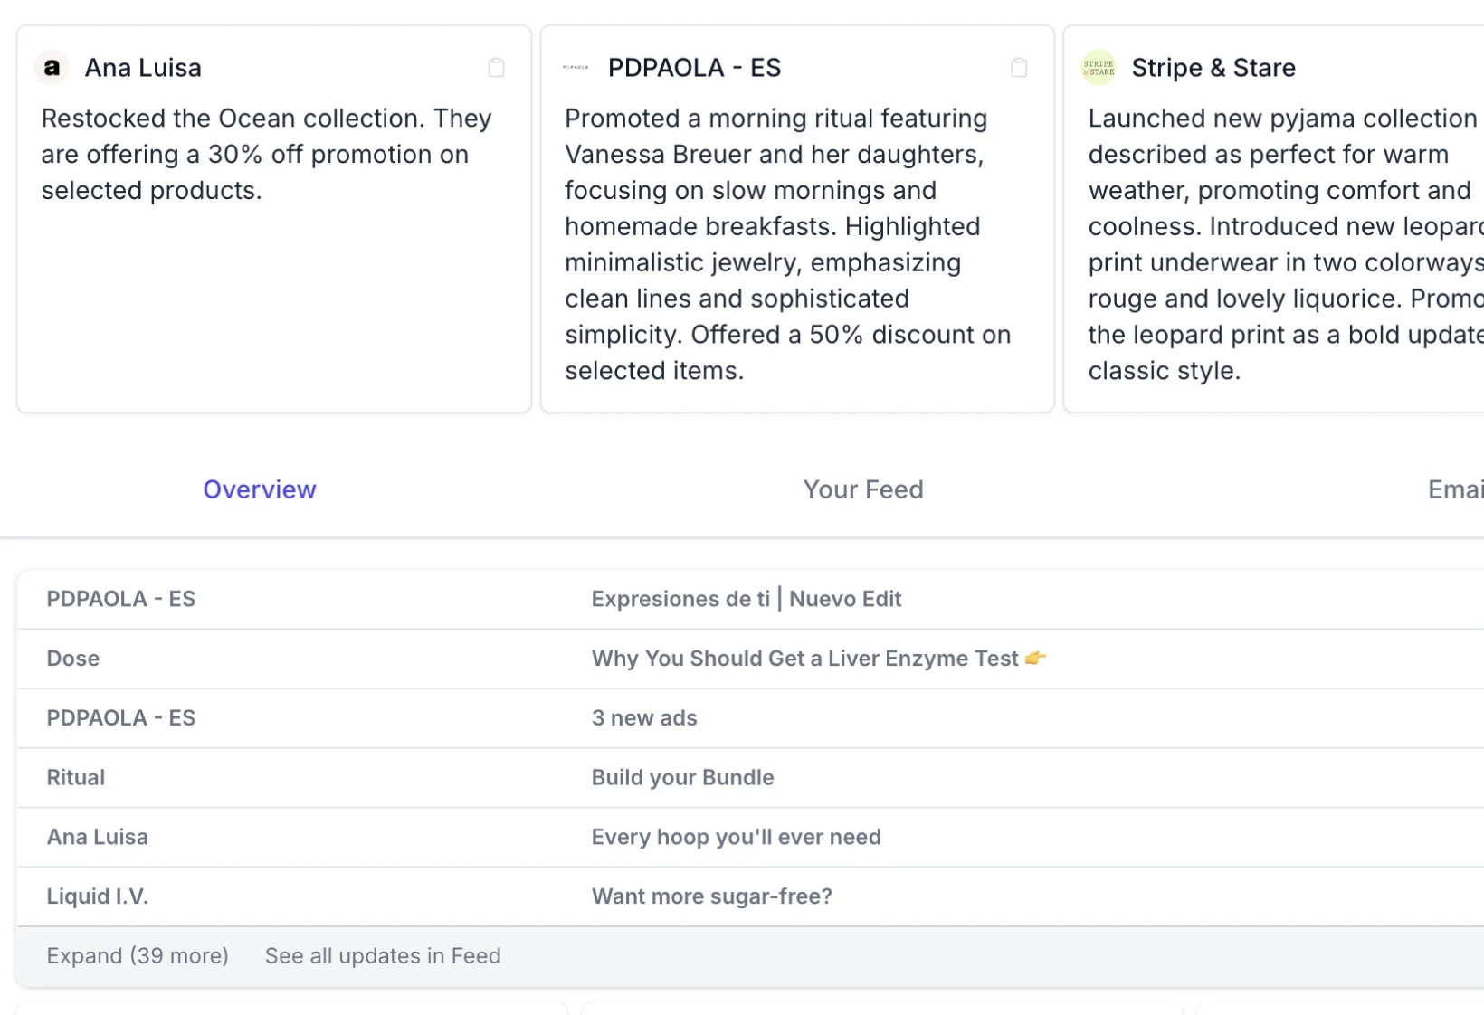Screen dimensions: 1484x1015
Task: Expand the 39 more updates
Action: 138,956
